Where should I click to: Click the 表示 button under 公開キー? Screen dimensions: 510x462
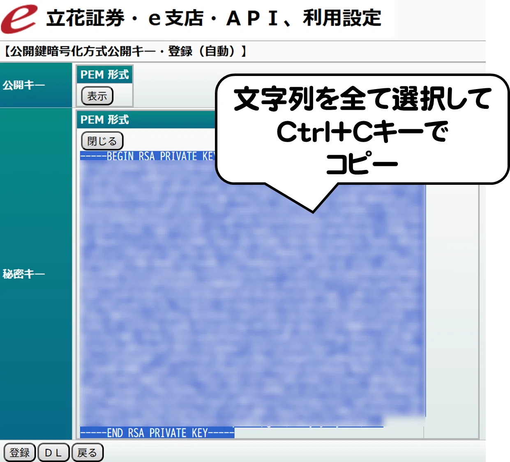(97, 96)
